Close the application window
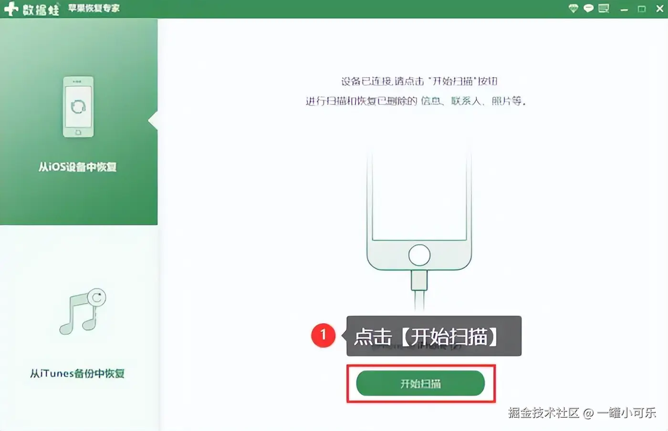This screenshot has width=668, height=431. point(660,9)
